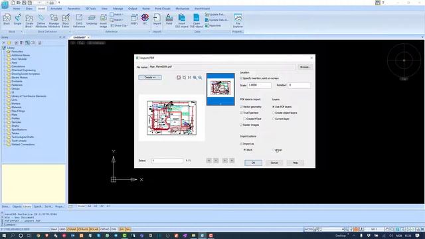
Task: Click the Print icon in quick access toolbar
Action: pos(52,3)
